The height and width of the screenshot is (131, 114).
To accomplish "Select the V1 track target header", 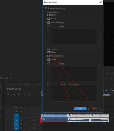I will point(17,116).
